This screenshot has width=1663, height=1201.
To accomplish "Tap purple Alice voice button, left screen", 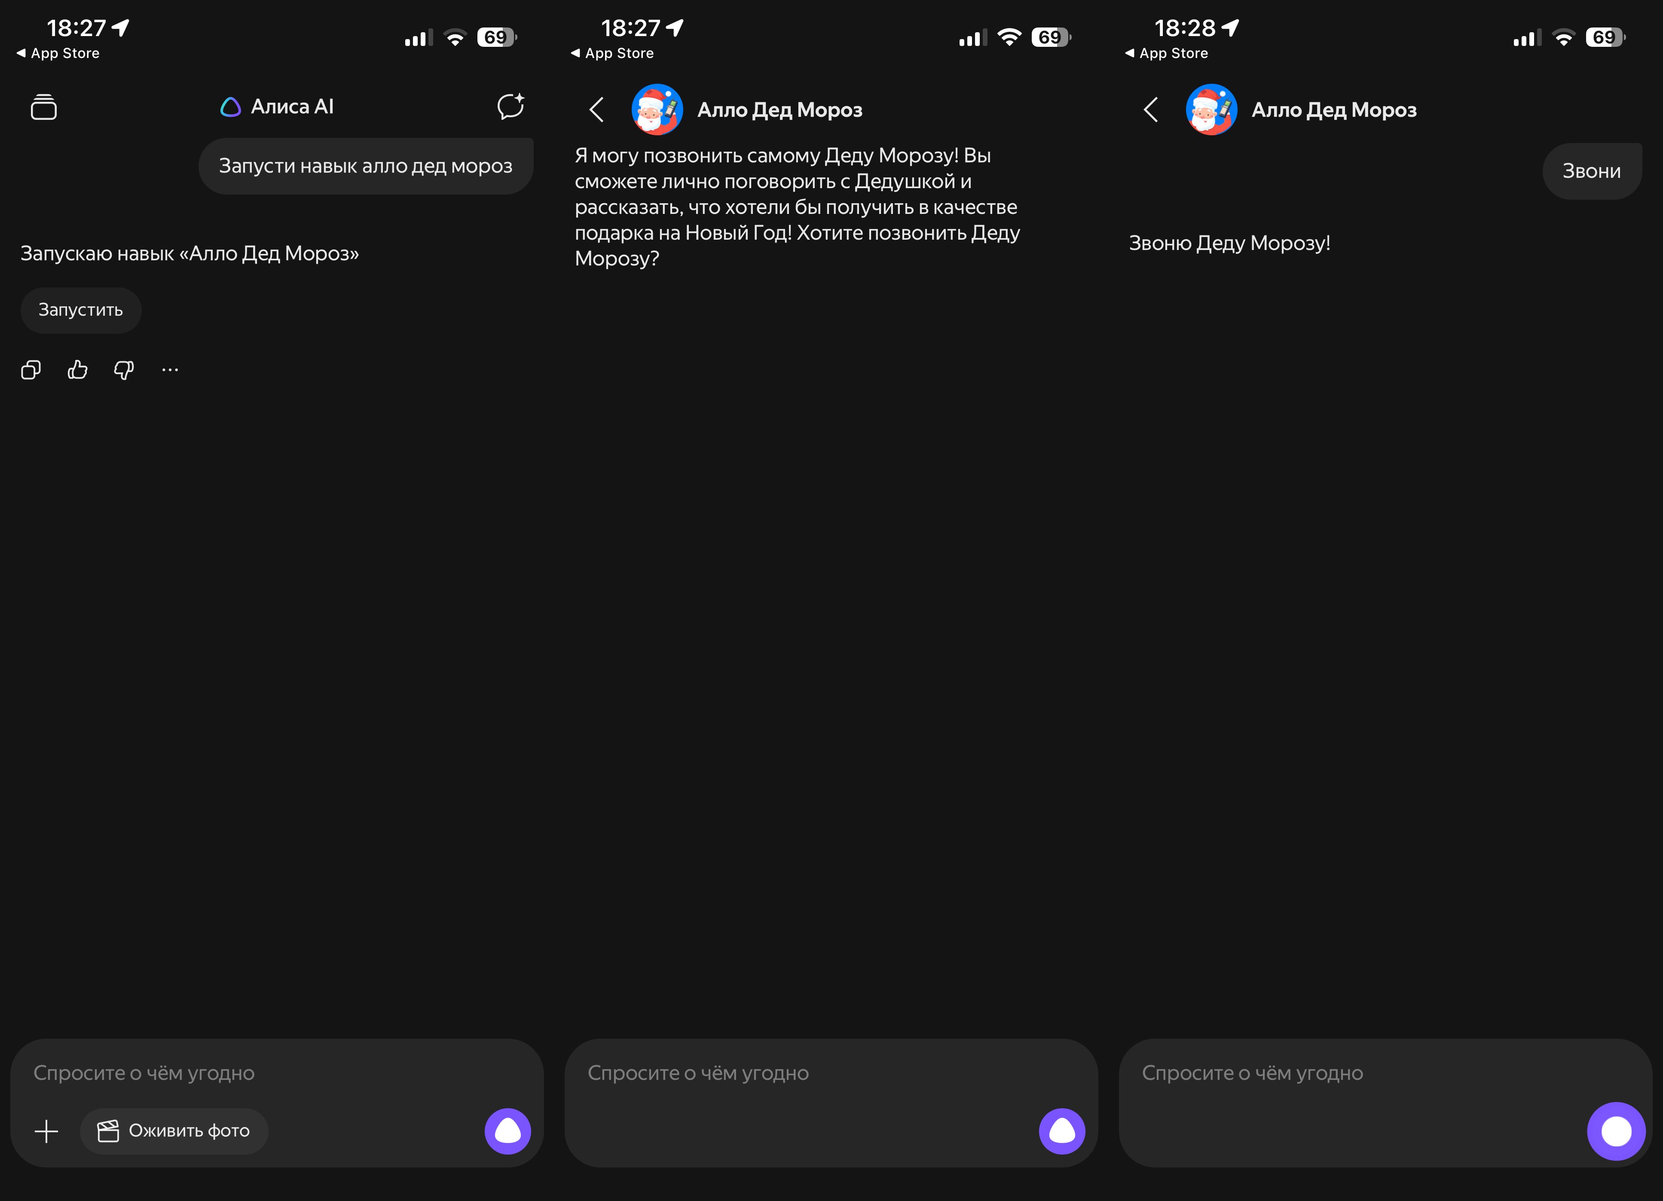I will point(507,1131).
